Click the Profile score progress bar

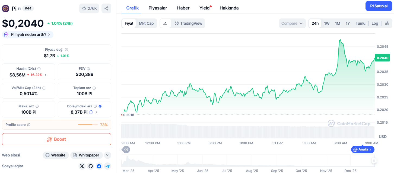88,125
